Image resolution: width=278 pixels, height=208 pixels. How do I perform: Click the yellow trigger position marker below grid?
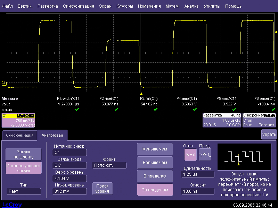point(141,94)
